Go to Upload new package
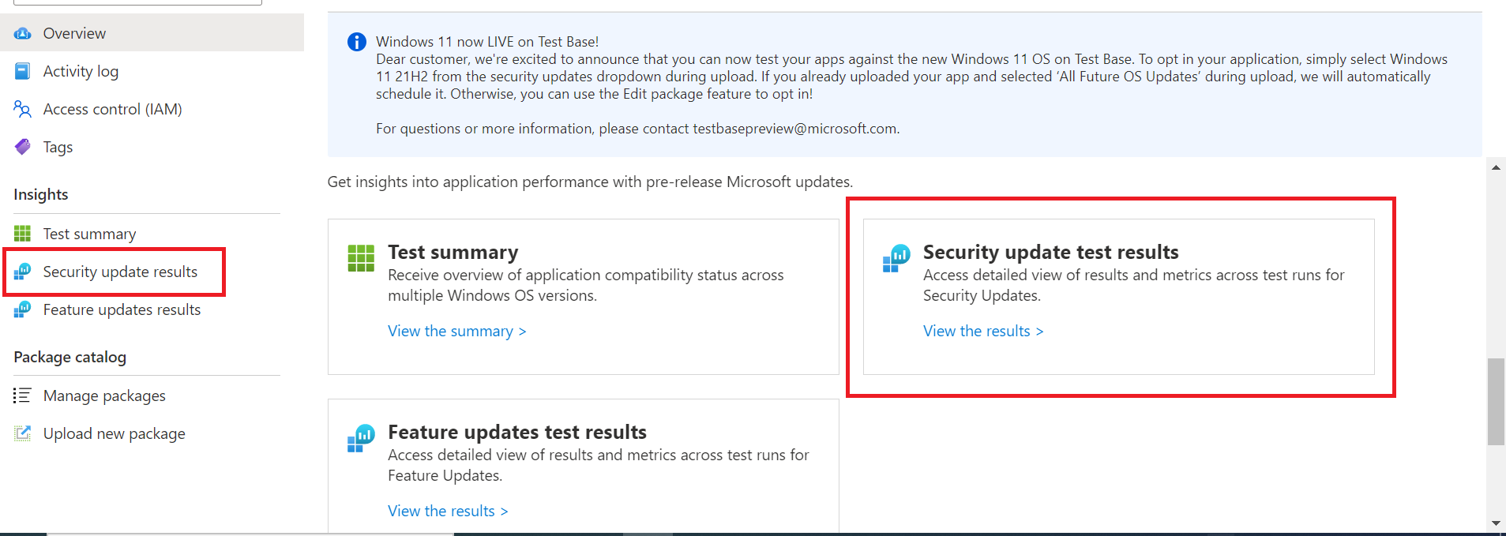This screenshot has width=1506, height=536. [114, 433]
